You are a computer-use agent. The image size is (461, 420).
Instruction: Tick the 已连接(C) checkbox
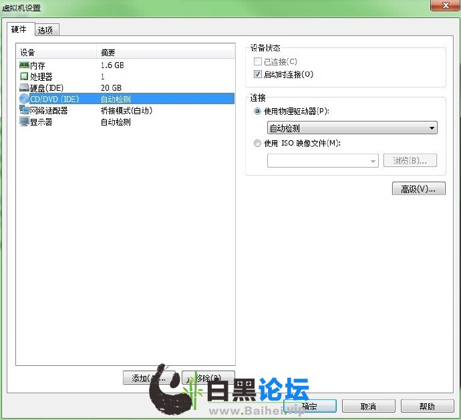pos(257,61)
